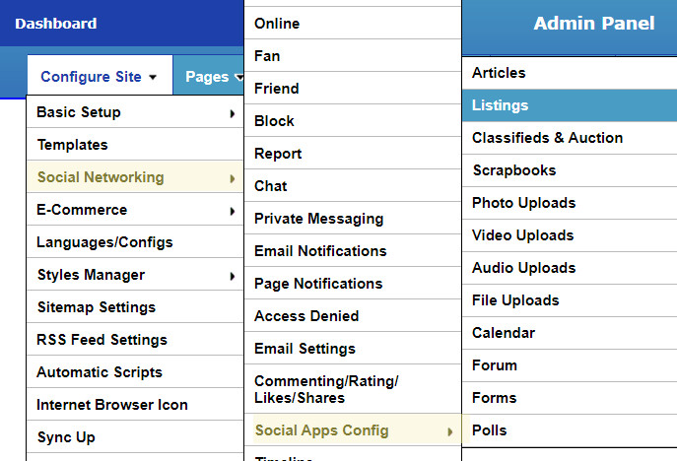Open the Social Apps Config submenu
677x461 pixels.
tap(353, 430)
